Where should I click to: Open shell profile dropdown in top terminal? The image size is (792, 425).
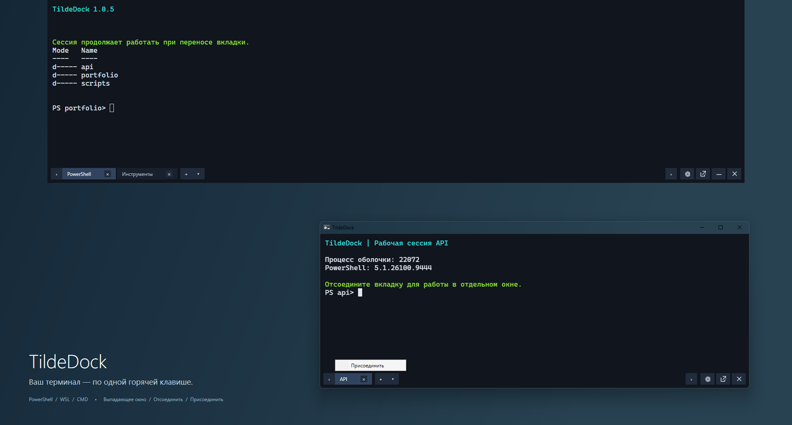click(198, 174)
